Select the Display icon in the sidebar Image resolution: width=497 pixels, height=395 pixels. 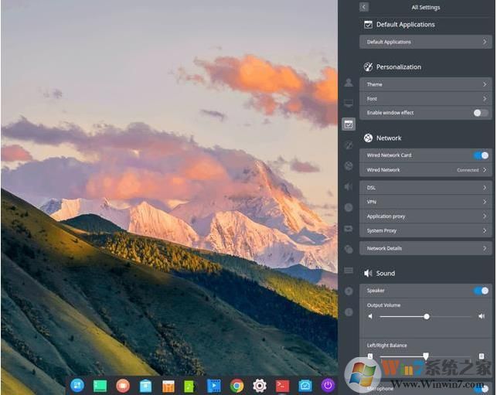click(349, 103)
